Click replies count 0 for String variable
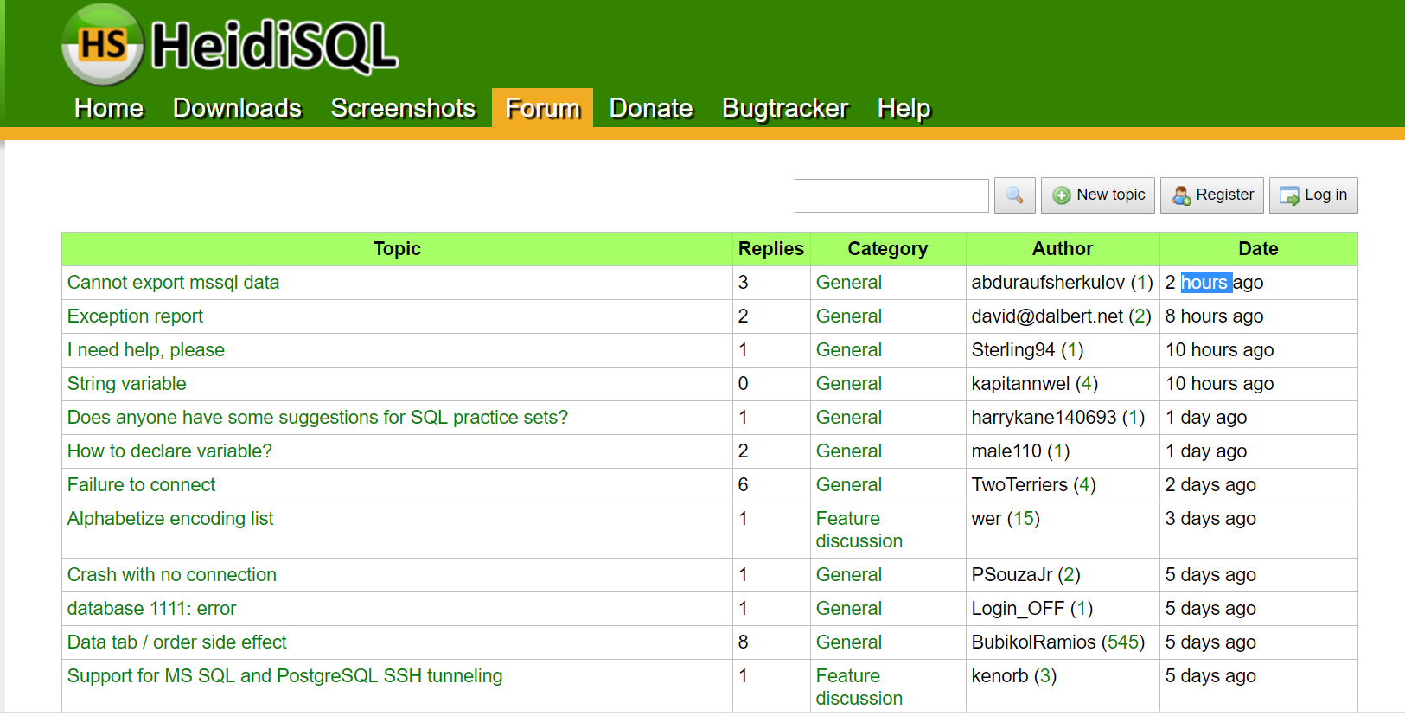Viewport: 1405px width, 716px height. (x=744, y=384)
